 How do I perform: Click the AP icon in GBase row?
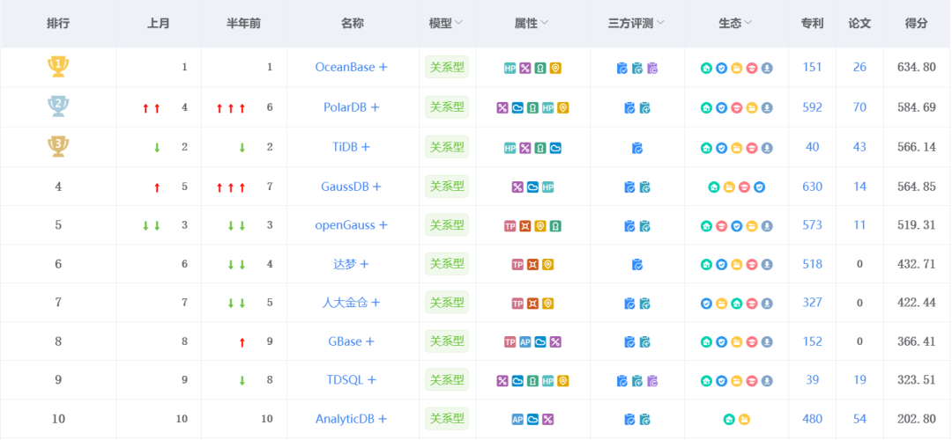(x=524, y=342)
